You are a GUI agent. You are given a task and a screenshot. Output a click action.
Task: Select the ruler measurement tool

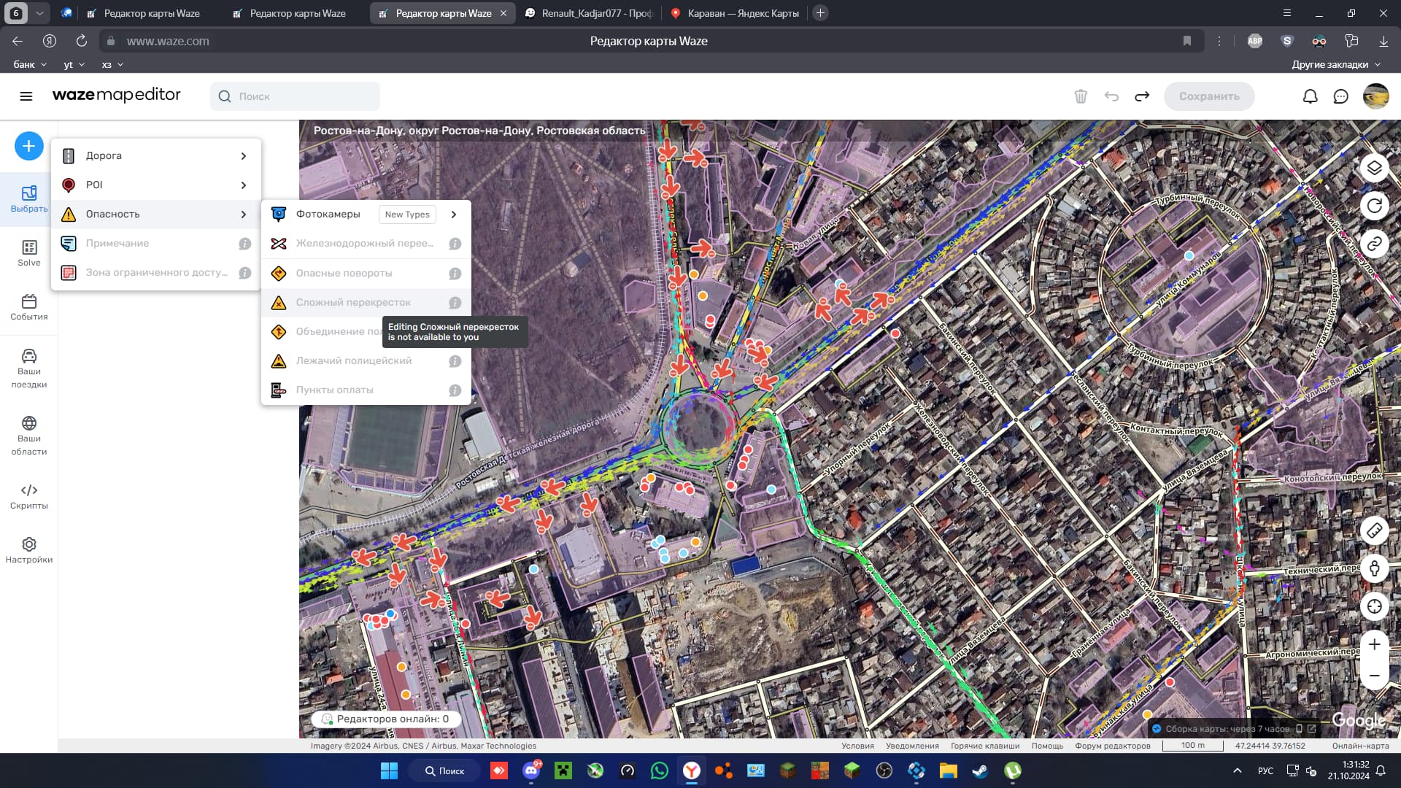point(1374,530)
